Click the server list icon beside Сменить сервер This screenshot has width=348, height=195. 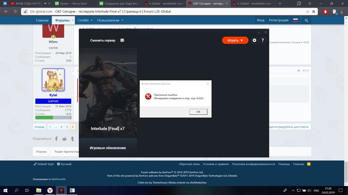[x=122, y=40]
